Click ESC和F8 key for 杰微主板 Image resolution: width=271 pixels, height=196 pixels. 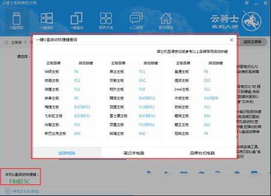coord(211,98)
